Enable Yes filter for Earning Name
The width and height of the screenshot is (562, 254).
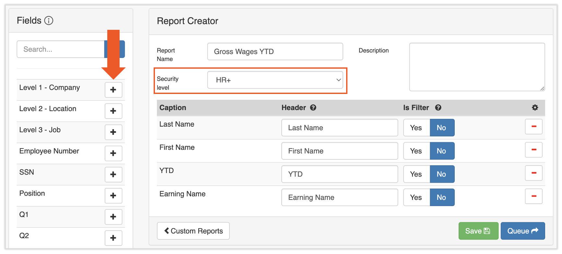[x=416, y=197]
